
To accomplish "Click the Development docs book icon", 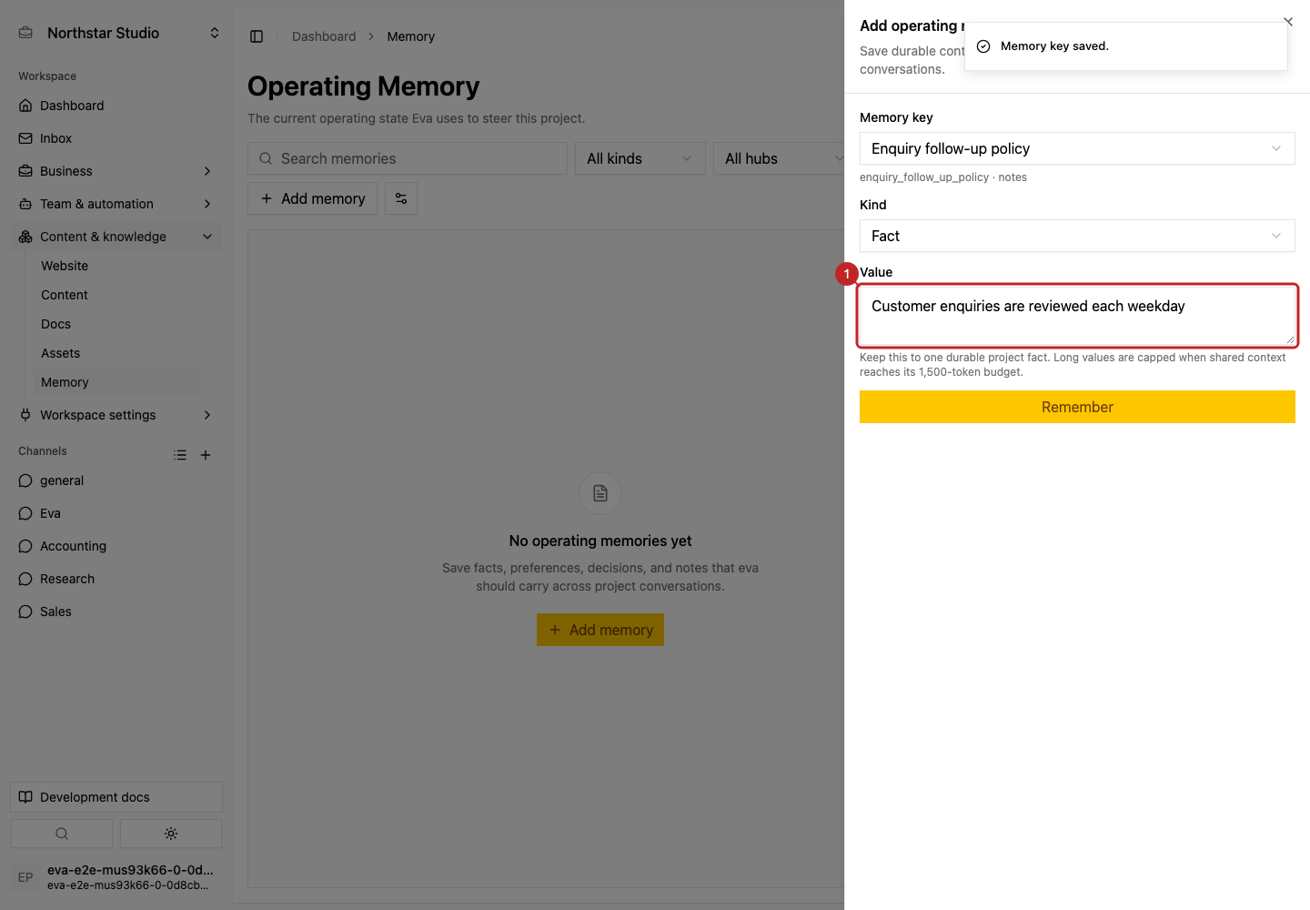I will pyautogui.click(x=25, y=797).
